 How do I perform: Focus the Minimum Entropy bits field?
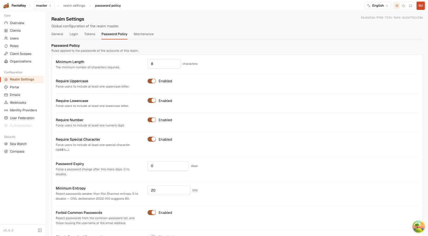(x=169, y=190)
